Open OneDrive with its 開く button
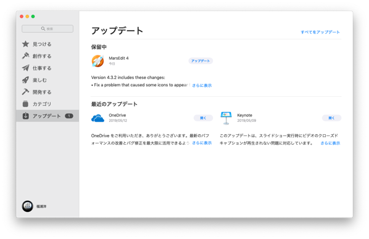The width and height of the screenshot is (369, 239). [203, 118]
